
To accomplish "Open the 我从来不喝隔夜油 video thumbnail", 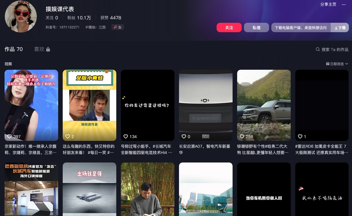I will coord(322,189).
